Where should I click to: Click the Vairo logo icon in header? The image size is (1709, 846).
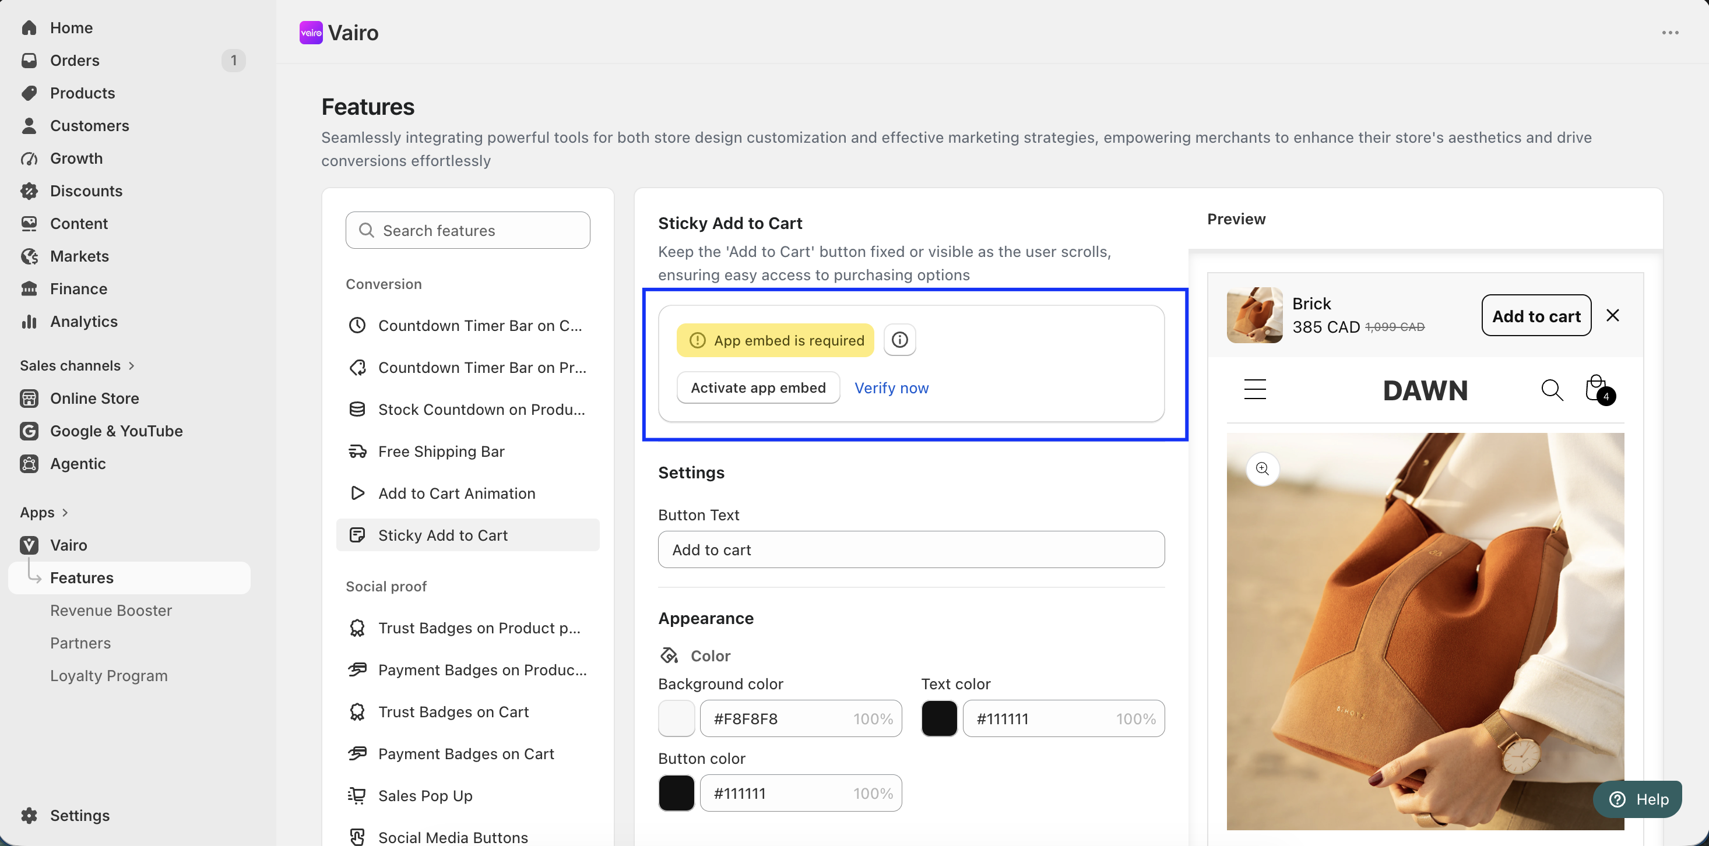click(311, 33)
